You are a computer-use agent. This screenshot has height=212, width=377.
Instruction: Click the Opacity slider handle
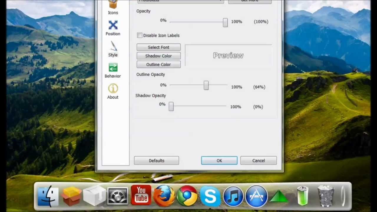coord(225,22)
